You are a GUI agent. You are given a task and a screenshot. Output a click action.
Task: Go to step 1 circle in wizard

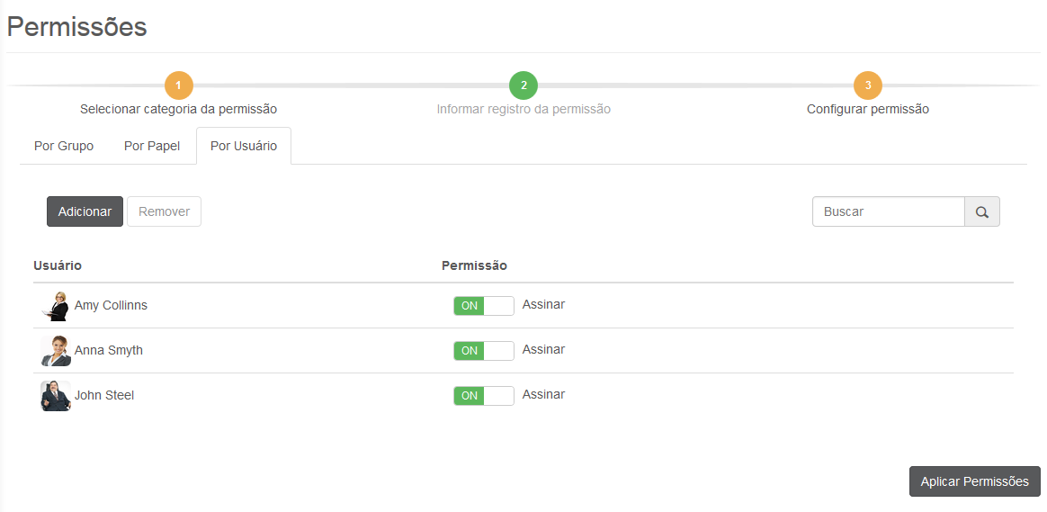[178, 85]
